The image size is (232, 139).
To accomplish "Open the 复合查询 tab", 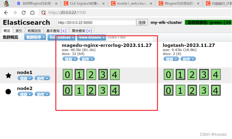I will pos(78,31).
